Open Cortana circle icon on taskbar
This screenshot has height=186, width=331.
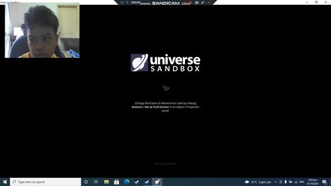pyautogui.click(x=86, y=182)
